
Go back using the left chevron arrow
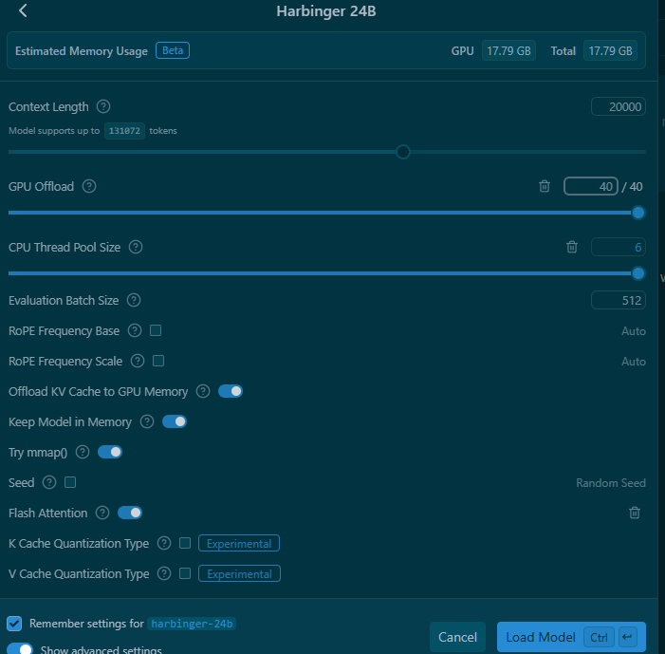[x=23, y=10]
